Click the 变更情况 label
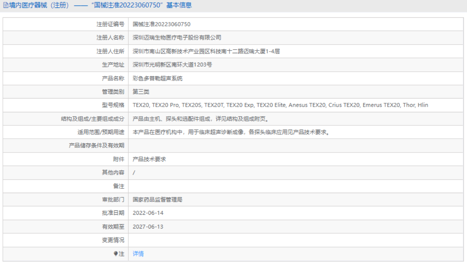The width and height of the screenshot is (467, 264). (x=113, y=240)
